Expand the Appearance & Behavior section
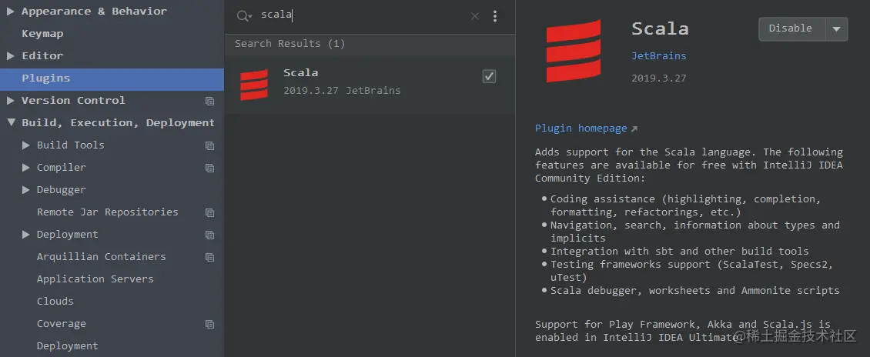Image resolution: width=870 pixels, height=357 pixels. pos(11,12)
